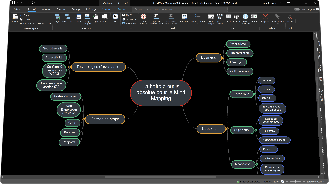Click Plein écran option
Viewport: 329px width, 184px height.
(129, 23)
